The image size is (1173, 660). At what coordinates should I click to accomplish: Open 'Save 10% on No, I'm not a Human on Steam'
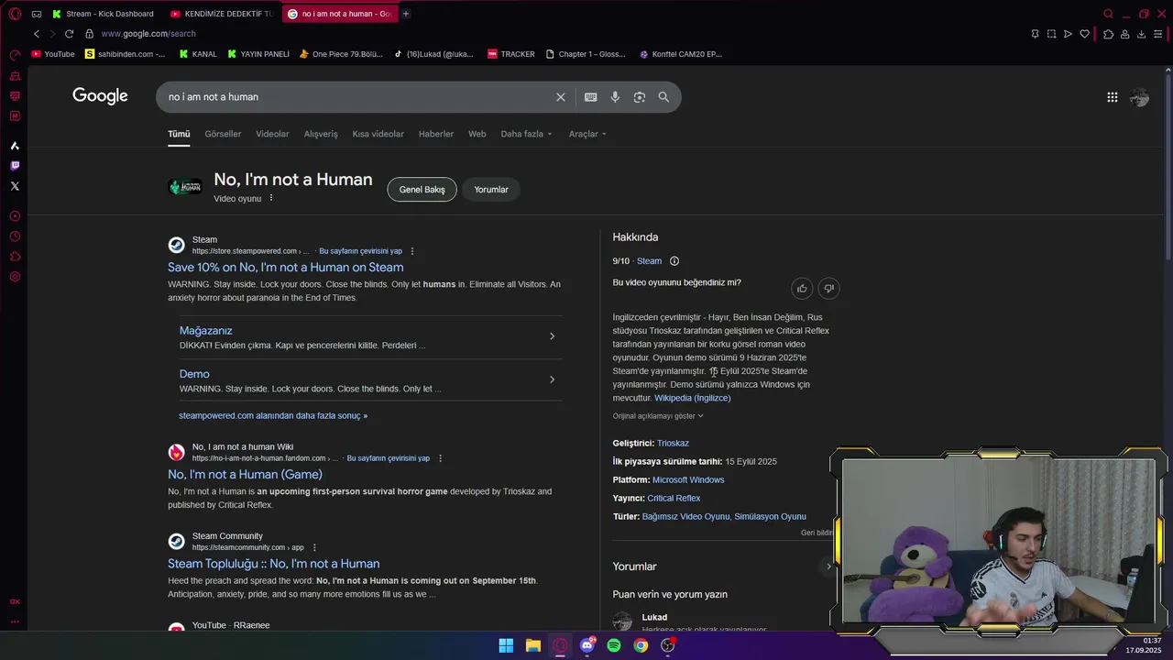[286, 268]
